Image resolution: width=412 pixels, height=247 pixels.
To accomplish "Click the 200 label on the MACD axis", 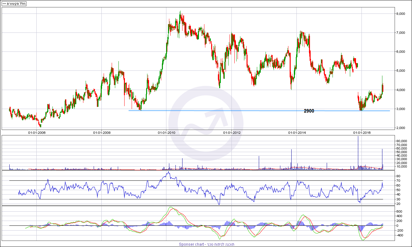I will [x=399, y=221].
